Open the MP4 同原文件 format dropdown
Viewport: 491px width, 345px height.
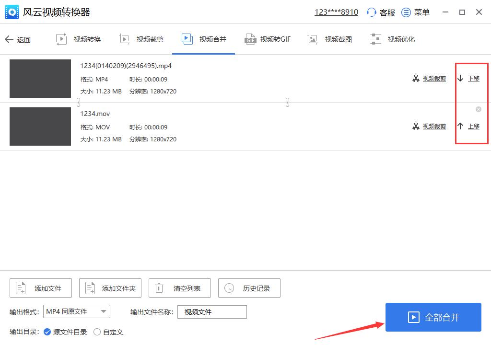pyautogui.click(x=77, y=311)
